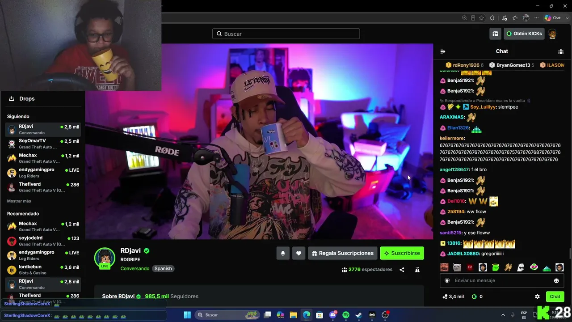Viewport: 572px width, 322px height.
Task: Open the Kick shop icon beside Obtén KICKs
Action: tap(496, 34)
